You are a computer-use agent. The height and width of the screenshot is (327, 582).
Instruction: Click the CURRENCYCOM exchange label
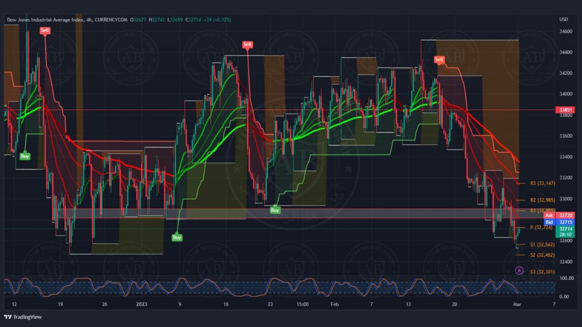coord(111,20)
